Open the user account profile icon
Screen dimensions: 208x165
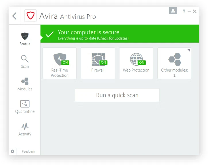173,11
